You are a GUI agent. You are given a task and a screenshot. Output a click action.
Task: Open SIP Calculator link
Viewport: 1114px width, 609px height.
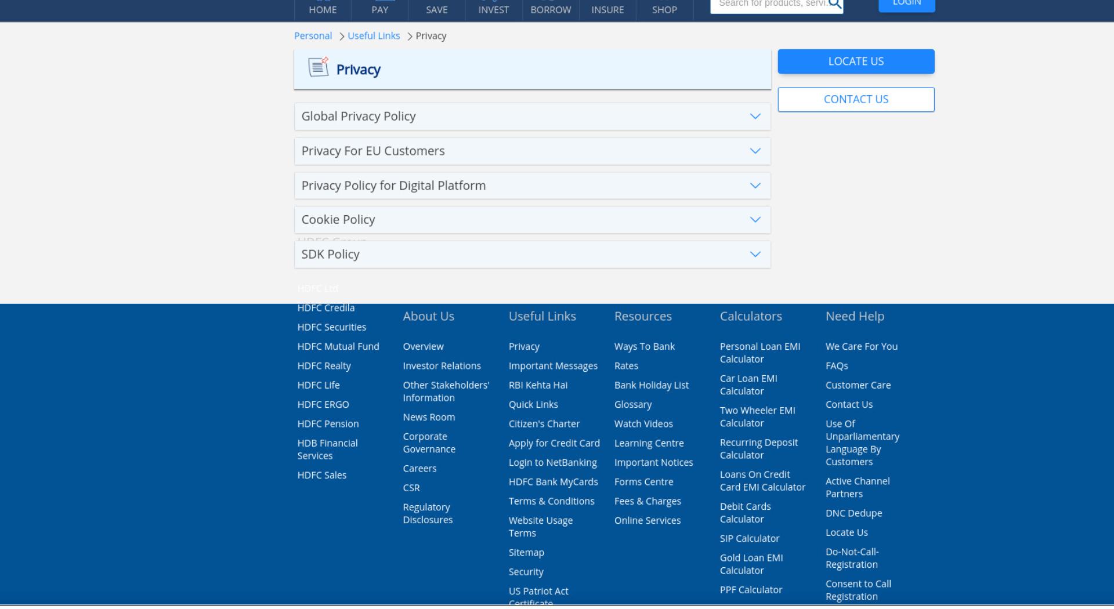click(x=750, y=539)
